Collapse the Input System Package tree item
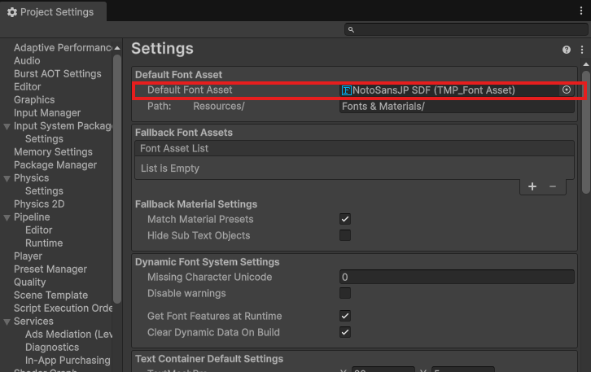Viewport: 591px width, 372px height. (7, 126)
